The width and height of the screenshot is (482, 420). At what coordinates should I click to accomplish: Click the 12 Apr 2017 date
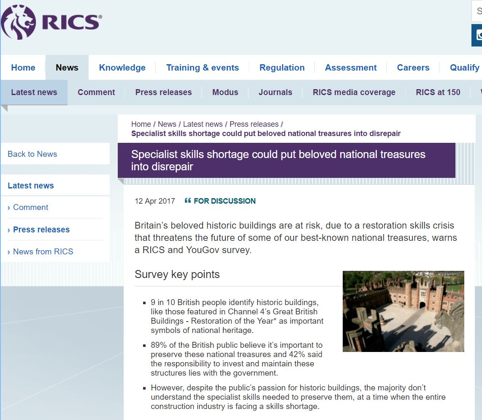[154, 201]
